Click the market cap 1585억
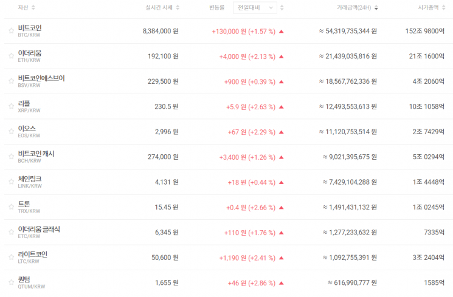The image size is (453, 297). [434, 282]
